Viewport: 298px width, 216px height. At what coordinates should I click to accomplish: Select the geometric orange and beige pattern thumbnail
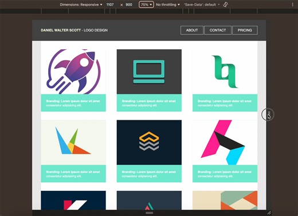point(225,200)
